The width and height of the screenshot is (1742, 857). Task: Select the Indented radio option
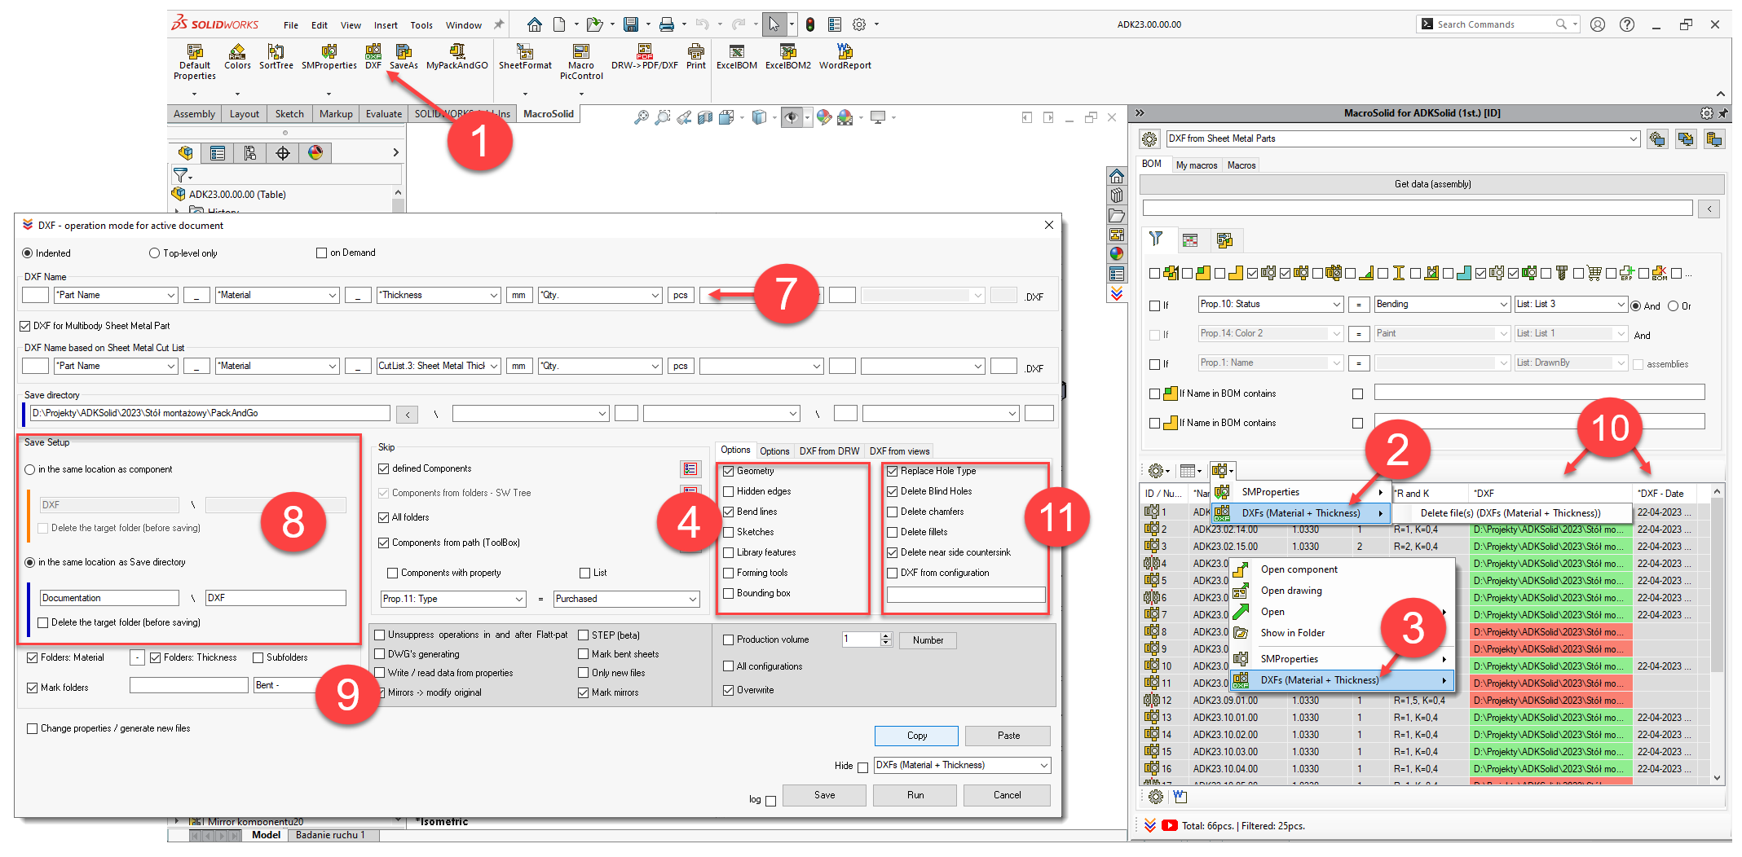(x=28, y=253)
